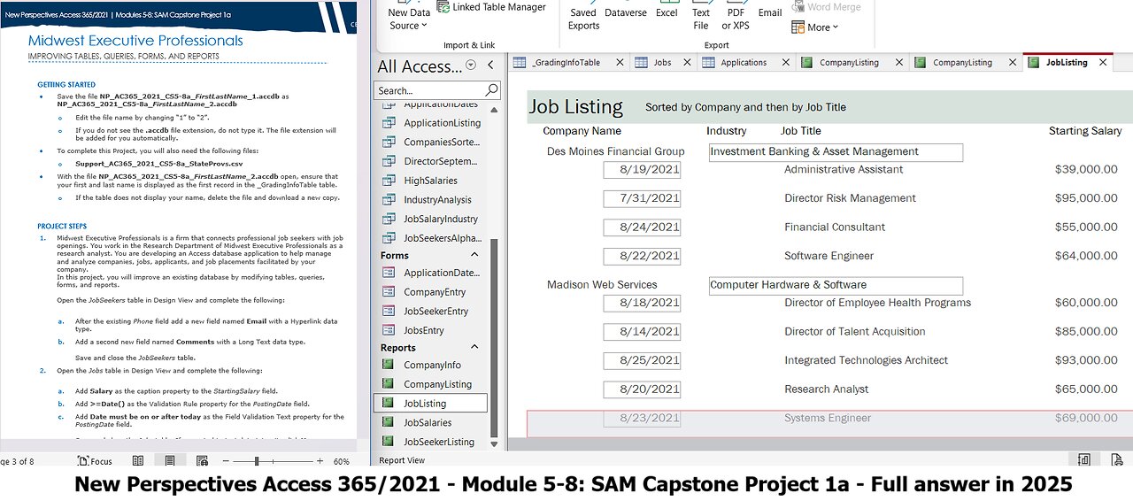Select the 8/19/2021 posting date field

[x=642, y=170]
